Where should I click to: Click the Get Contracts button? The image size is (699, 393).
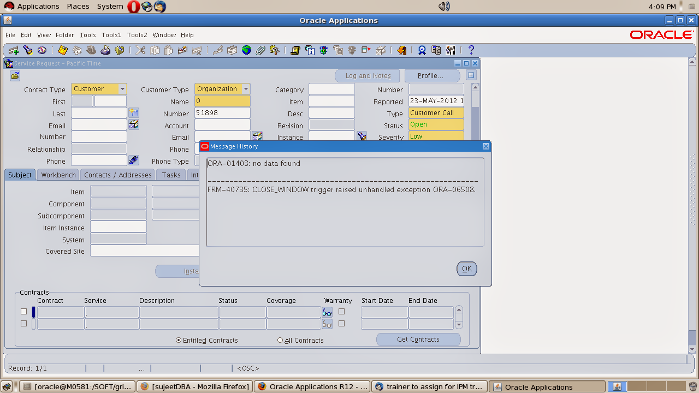click(418, 340)
